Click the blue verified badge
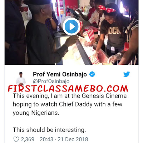The width and height of the screenshot is (143, 143). 92,74
